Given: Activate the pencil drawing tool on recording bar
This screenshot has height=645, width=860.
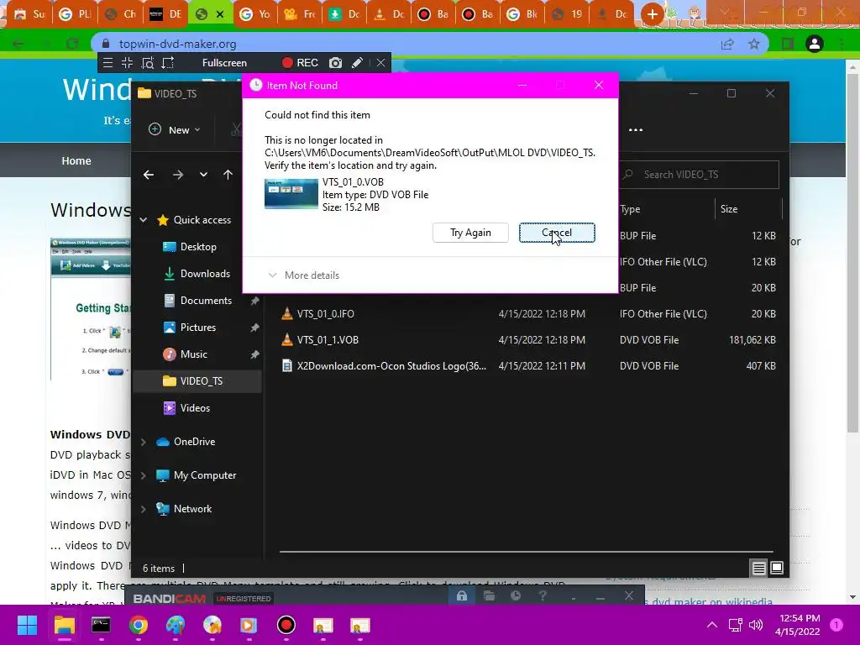Looking at the screenshot, I should point(357,63).
